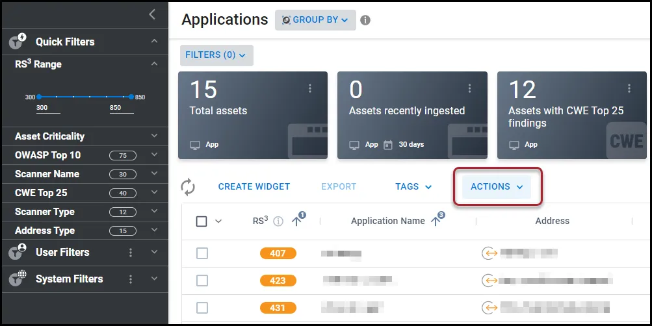652x326 pixels.
Task: Click the RS3 maximum value field 850
Action: [x=122, y=108]
